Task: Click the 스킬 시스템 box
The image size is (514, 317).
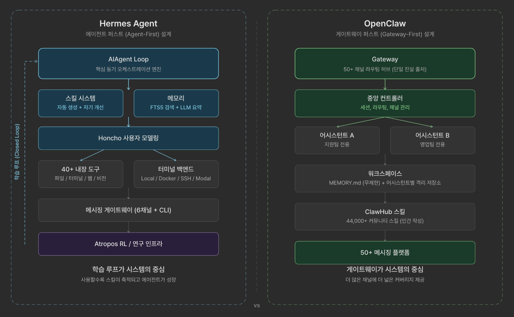Action: (81, 103)
